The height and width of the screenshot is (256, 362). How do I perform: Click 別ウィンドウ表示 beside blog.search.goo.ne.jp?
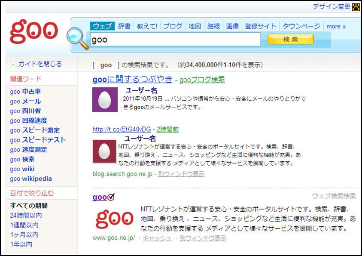point(181,174)
